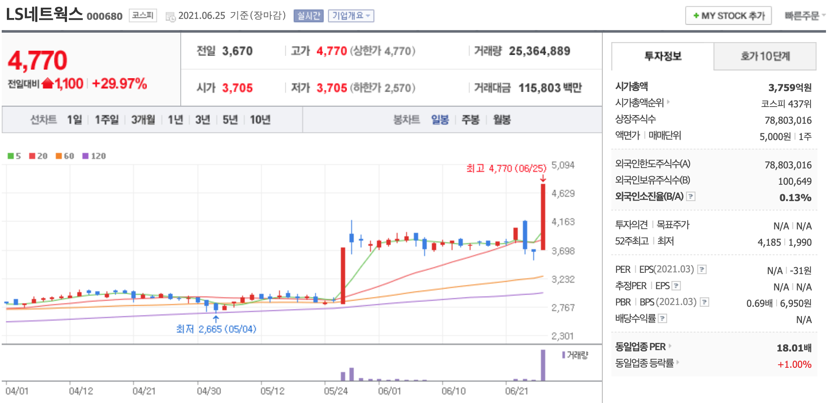Select the 월봉 candlestick chart
Viewport: 832px width, 403px height.
tap(502, 119)
